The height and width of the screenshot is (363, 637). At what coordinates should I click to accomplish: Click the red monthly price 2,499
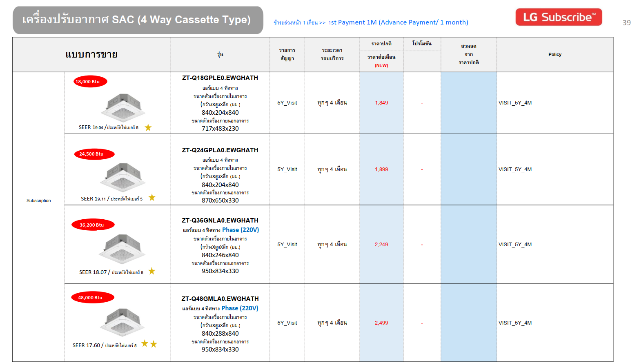pos(381,323)
